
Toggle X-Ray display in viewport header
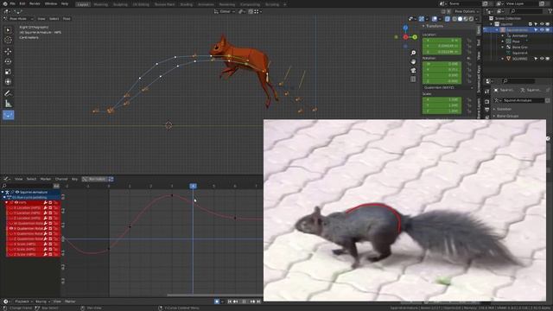[x=448, y=19]
